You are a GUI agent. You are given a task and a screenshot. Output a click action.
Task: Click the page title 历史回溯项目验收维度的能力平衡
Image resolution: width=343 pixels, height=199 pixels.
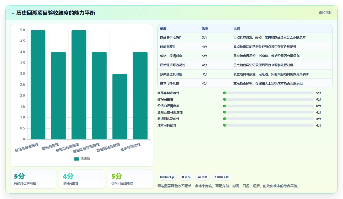[56, 13]
